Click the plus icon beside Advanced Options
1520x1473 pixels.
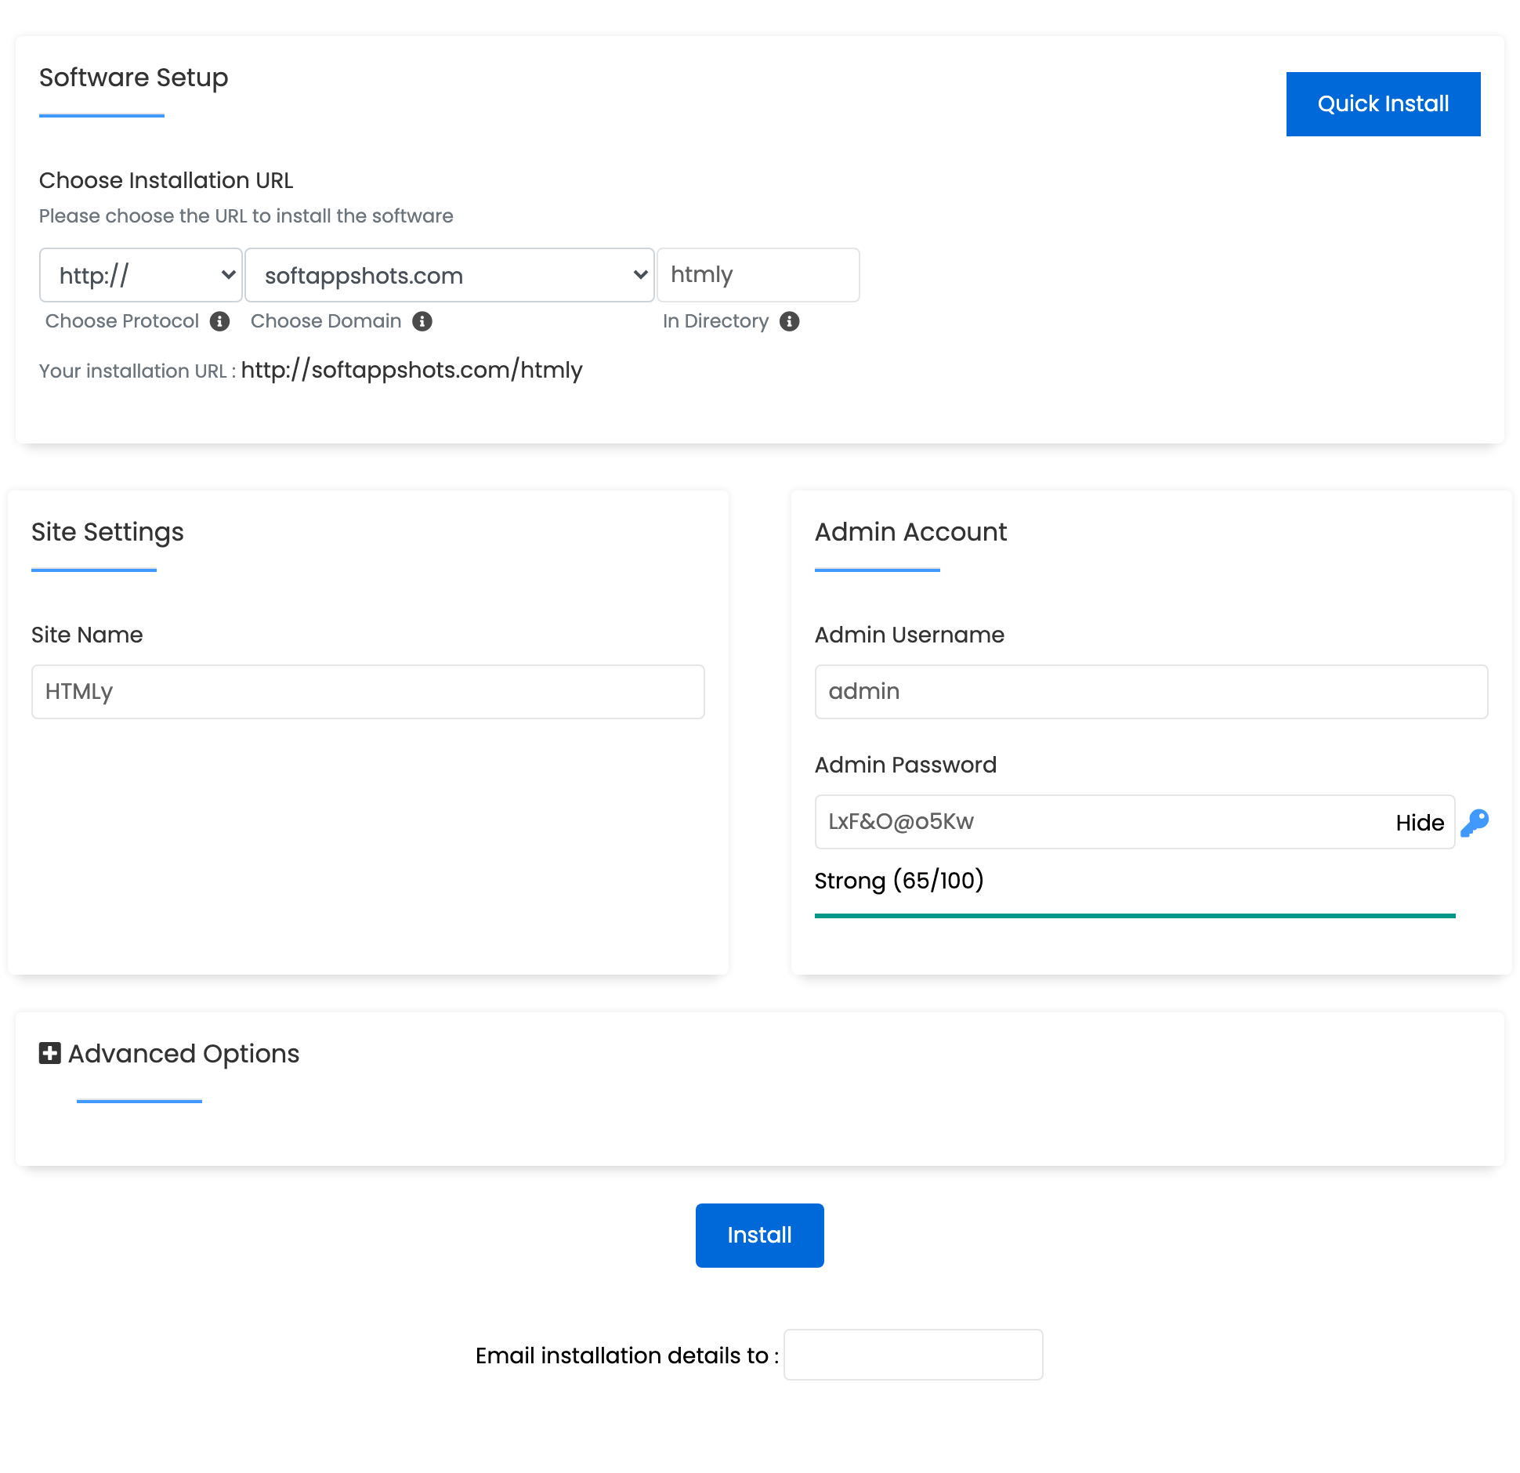pos(49,1053)
